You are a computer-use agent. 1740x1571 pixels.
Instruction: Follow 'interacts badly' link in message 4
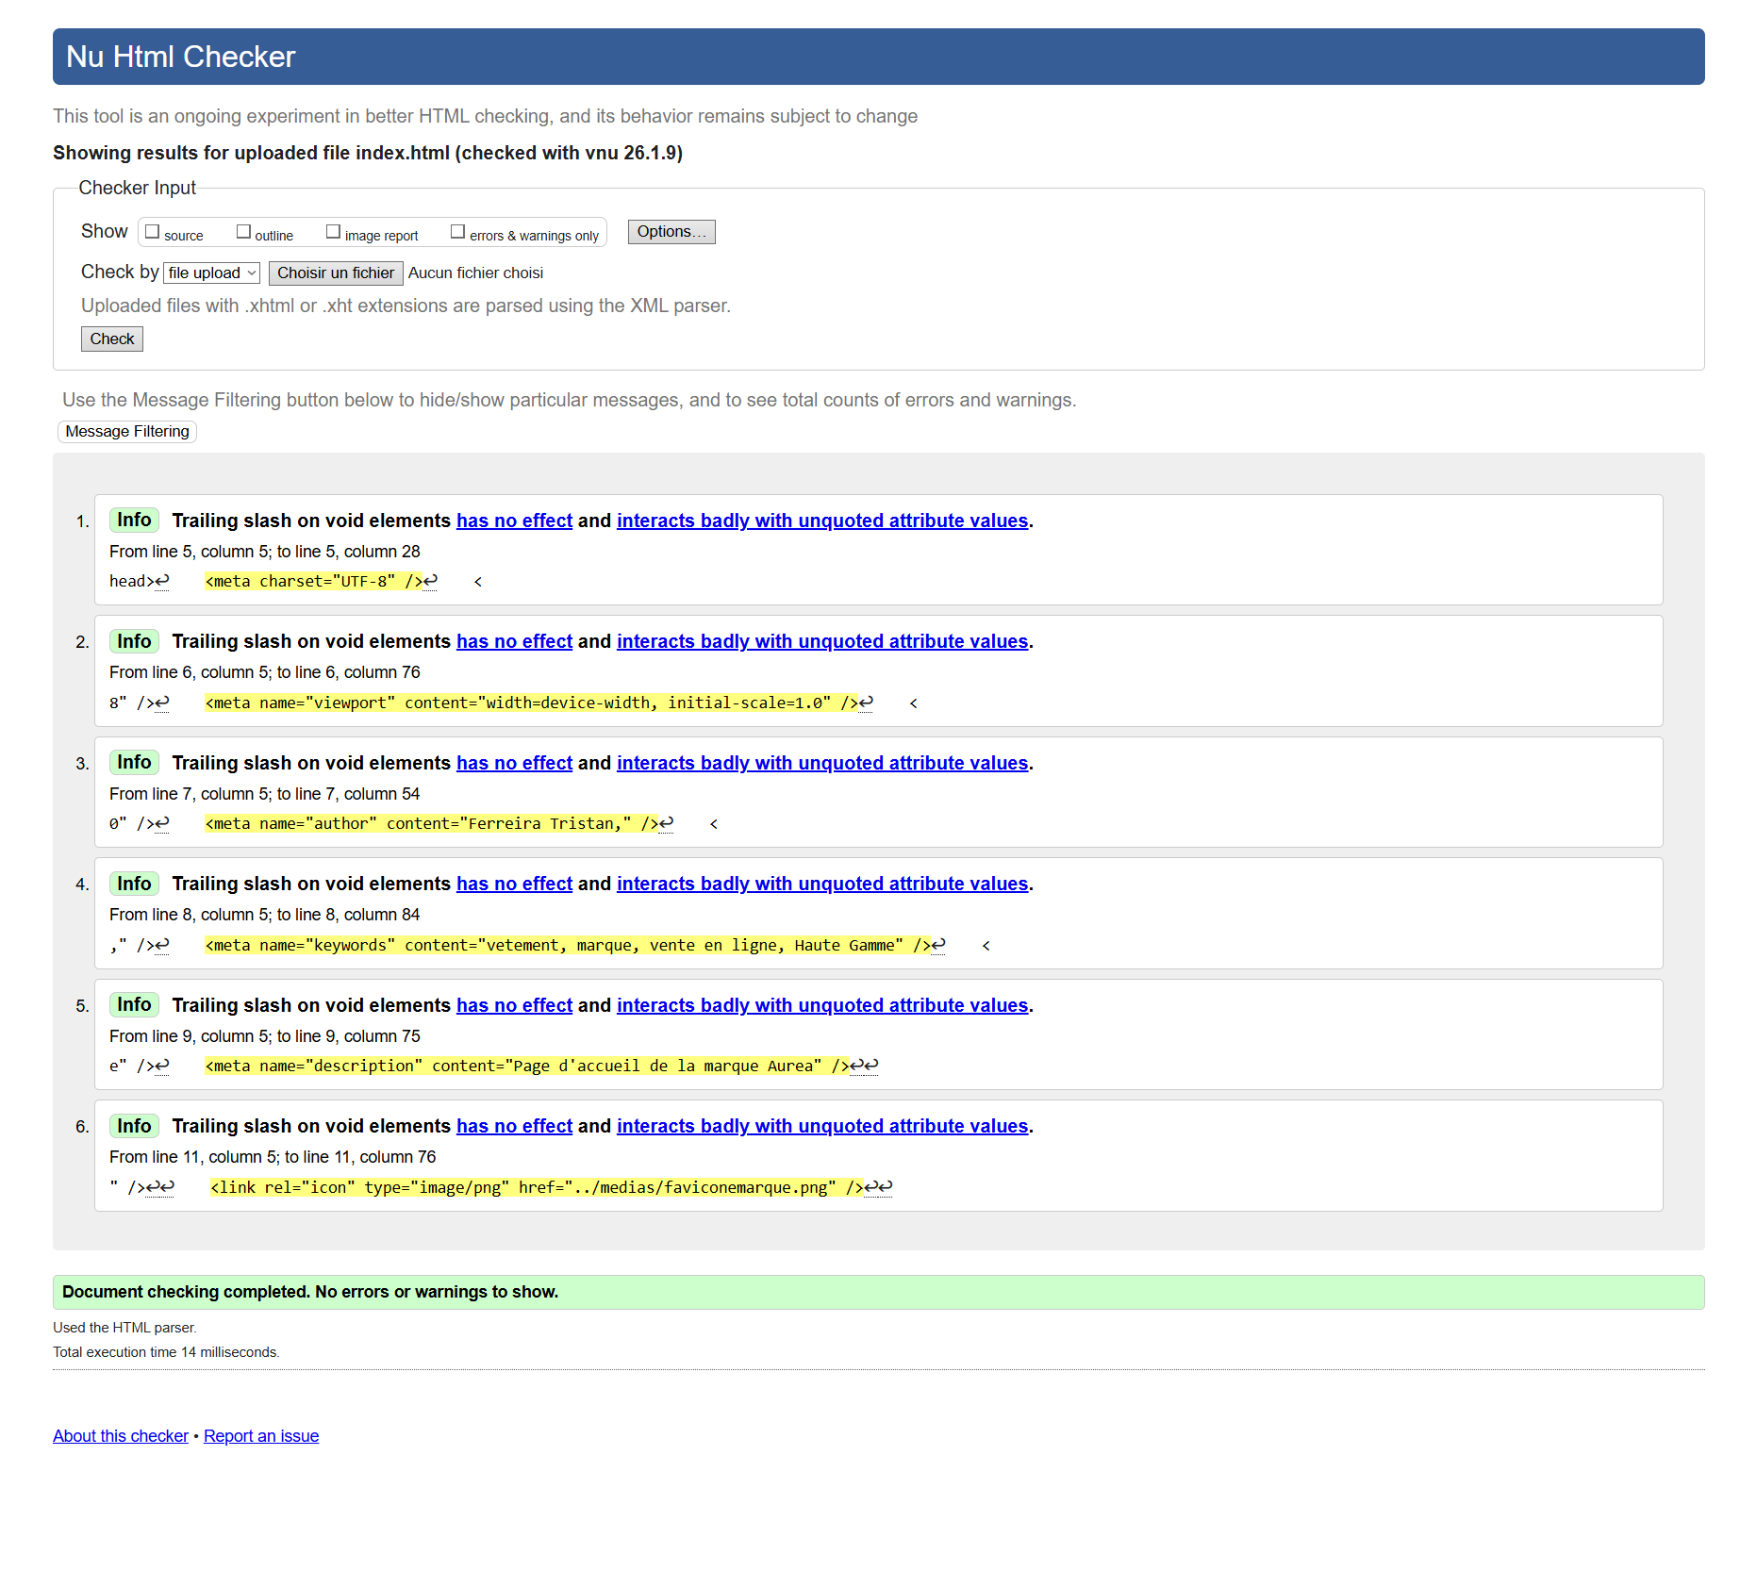click(x=821, y=885)
